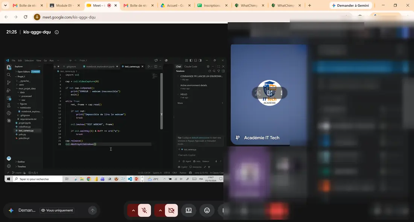The width and height of the screenshot is (414, 222).
Task: Click the Demander à Gemini button in Chrome
Action: [351, 5]
